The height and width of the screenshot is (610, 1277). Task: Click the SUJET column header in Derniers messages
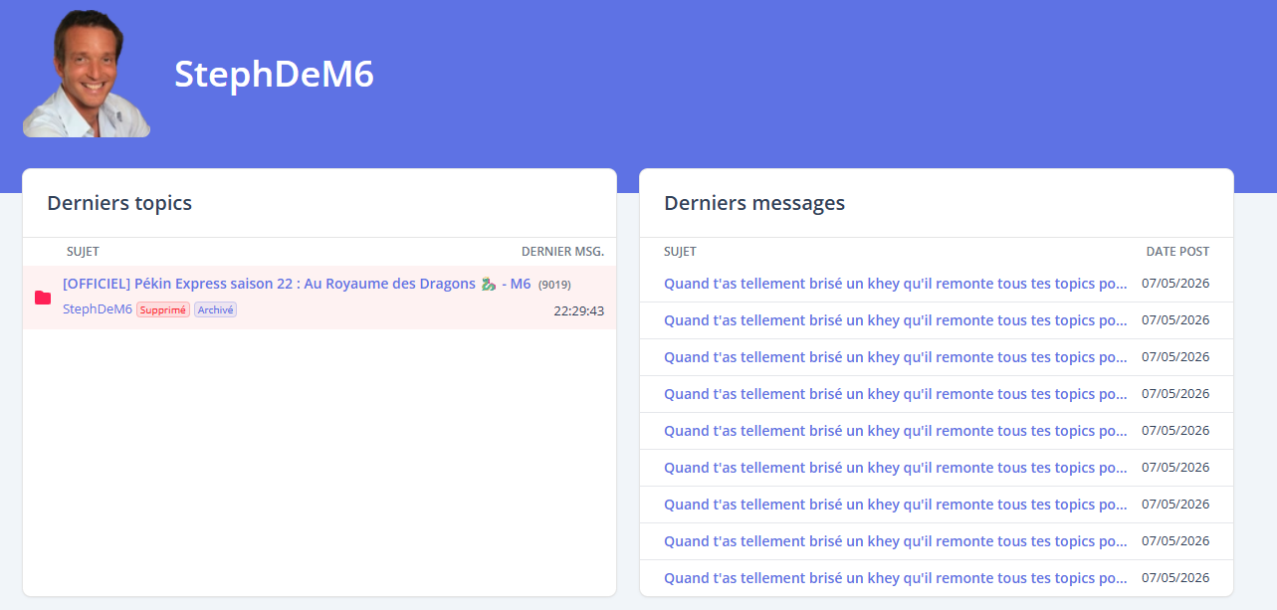[680, 252]
